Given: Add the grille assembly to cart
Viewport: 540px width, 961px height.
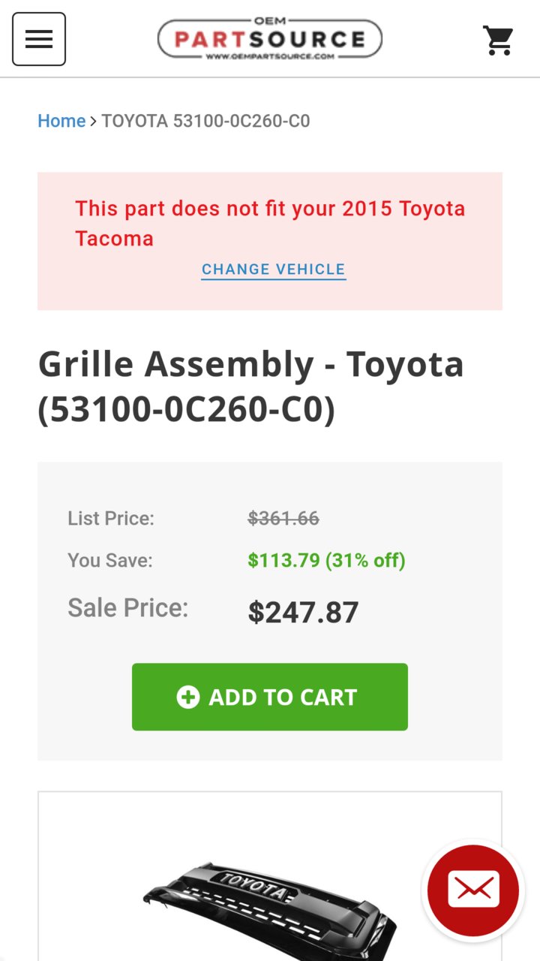Looking at the screenshot, I should 270,697.
